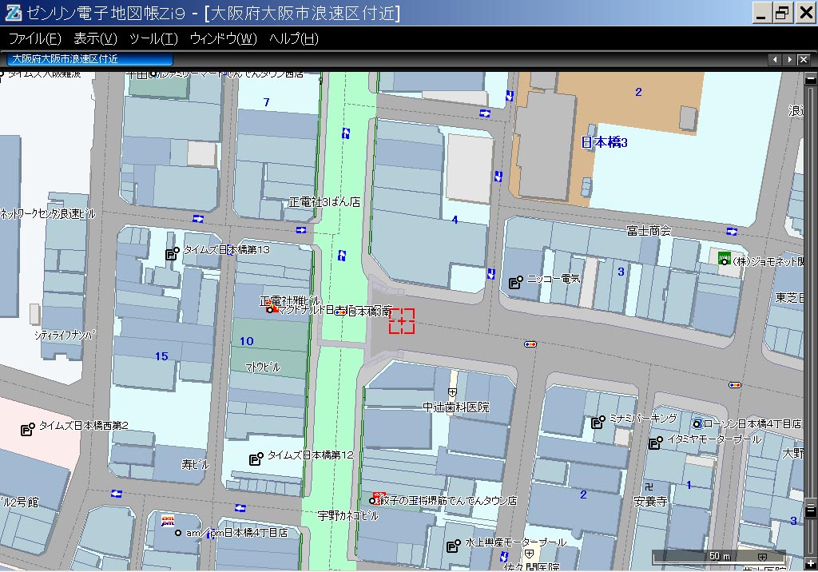Screen dimensions: 818x572
Task: Select イタミヤモータープール parking icon
Action: point(655,443)
